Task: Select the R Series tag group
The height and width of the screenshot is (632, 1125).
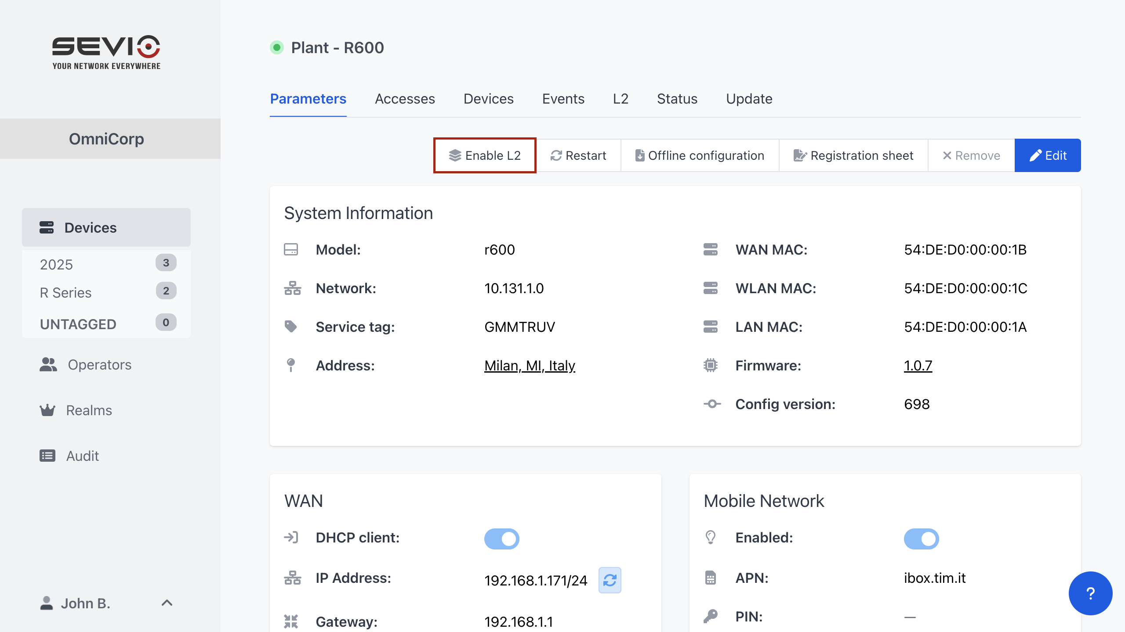Action: tap(66, 292)
